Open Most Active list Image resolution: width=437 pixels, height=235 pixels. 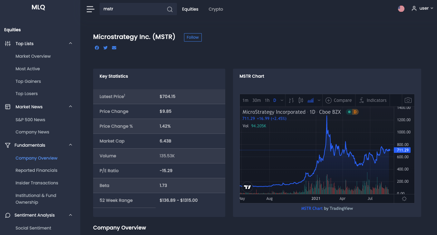pyautogui.click(x=28, y=69)
